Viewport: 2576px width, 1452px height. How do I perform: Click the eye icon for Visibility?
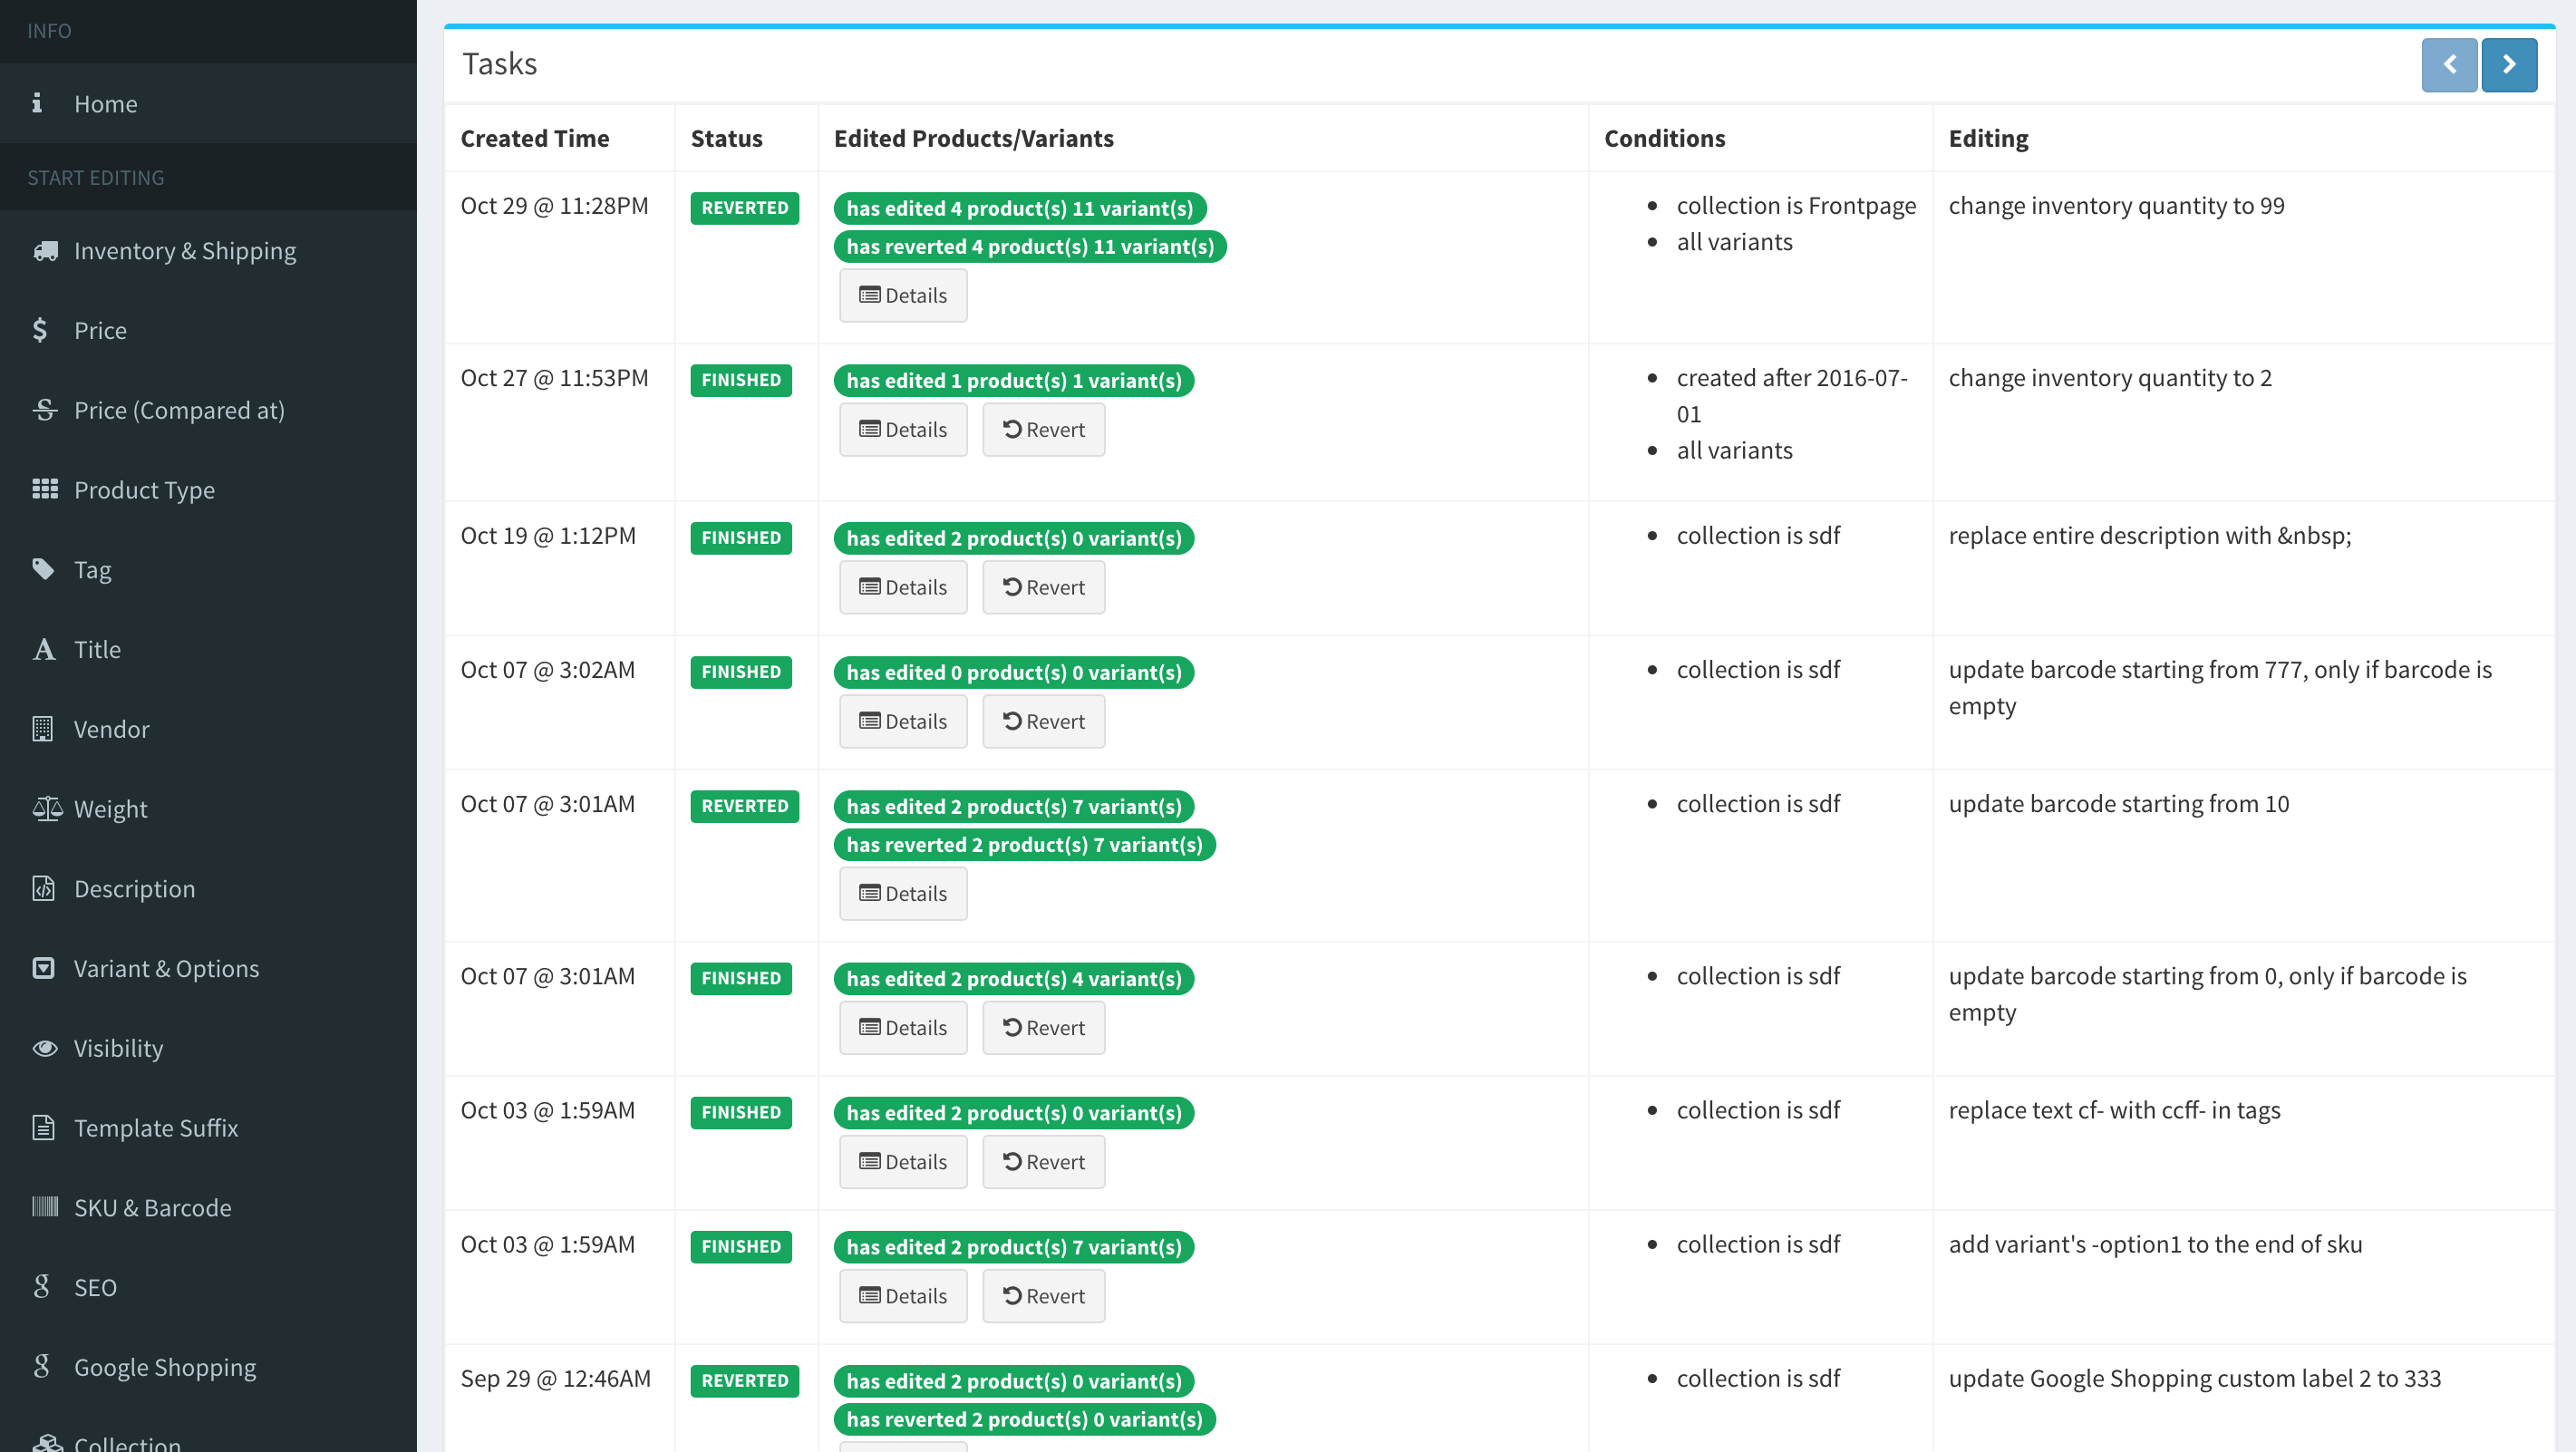[x=45, y=1048]
